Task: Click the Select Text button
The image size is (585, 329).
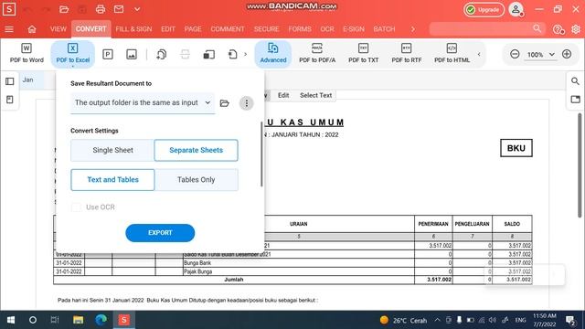Action: 315,95
